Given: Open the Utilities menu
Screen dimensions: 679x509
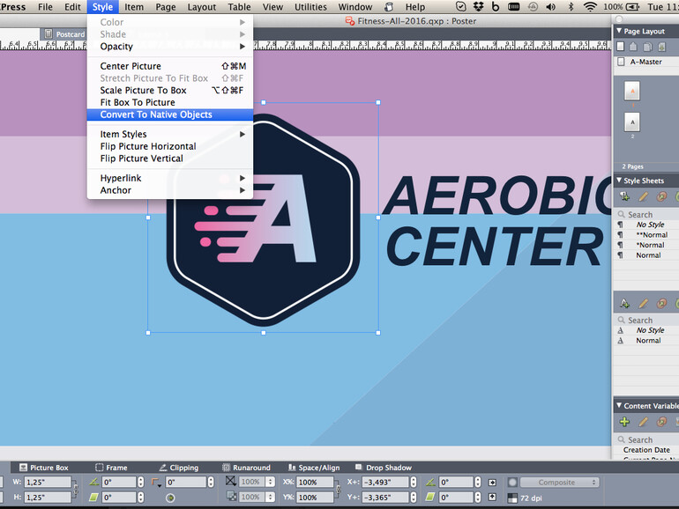Looking at the screenshot, I should pos(310,7).
